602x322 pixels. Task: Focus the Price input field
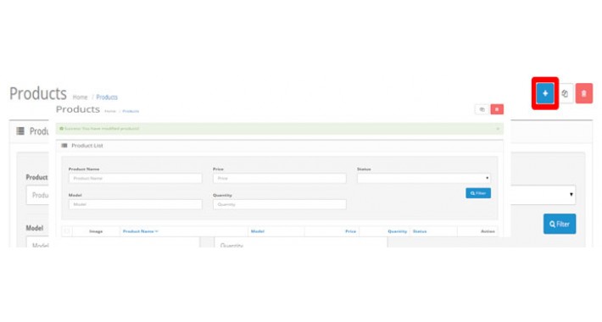click(280, 178)
